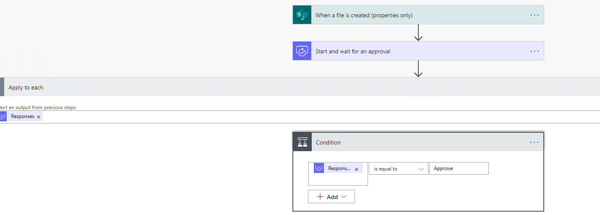Open menu for 'When a file is created' step
This screenshot has width=600, height=215.
tap(534, 15)
